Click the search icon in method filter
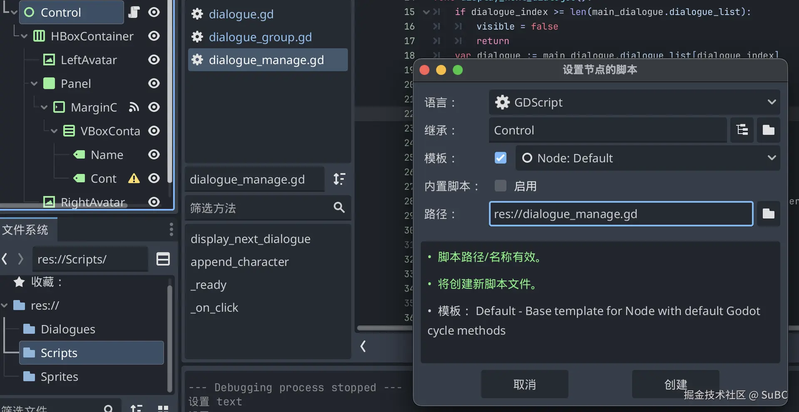The height and width of the screenshot is (412, 799). coord(339,208)
